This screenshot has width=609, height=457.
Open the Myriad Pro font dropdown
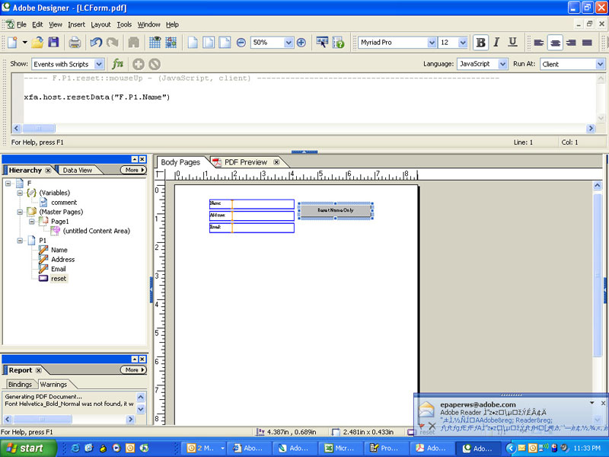[432, 43]
